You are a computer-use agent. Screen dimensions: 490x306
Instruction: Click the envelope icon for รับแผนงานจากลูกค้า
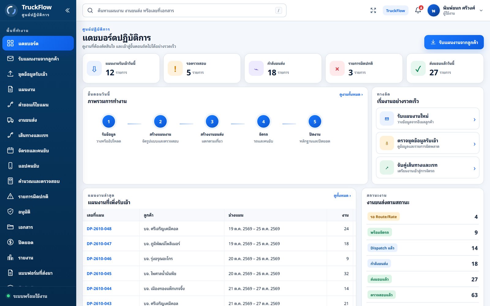click(x=10, y=58)
